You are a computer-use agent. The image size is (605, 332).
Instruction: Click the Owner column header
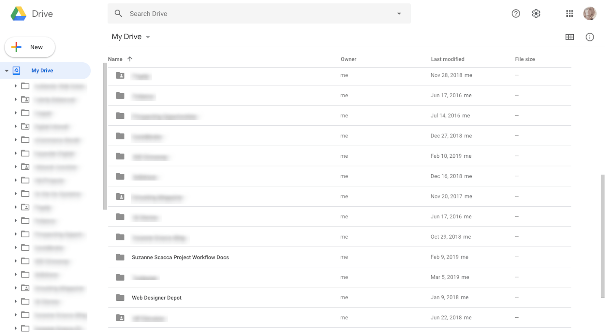pos(348,59)
